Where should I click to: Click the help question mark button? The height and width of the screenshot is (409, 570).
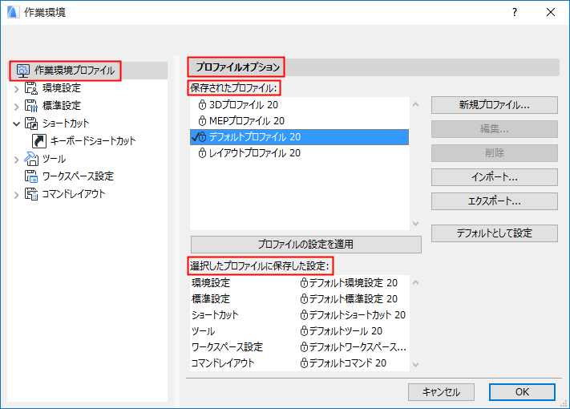[515, 12]
